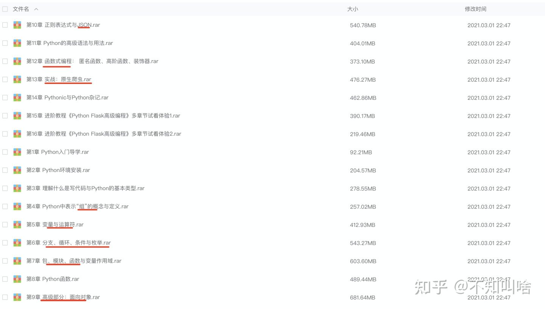Screen dimensions: 545x309
Task: Click the size value 373.10MB
Action: [x=363, y=62]
